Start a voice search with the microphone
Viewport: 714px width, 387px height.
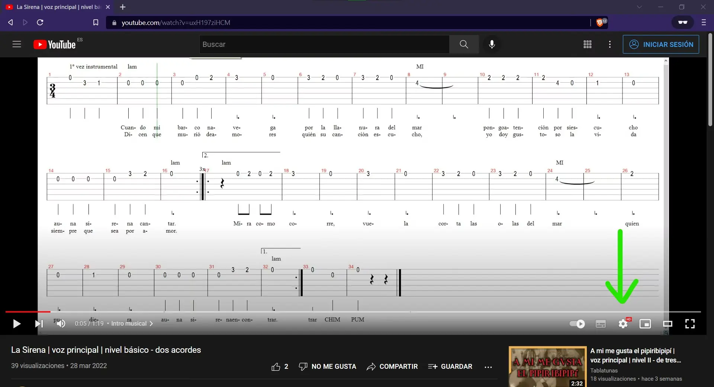point(492,44)
